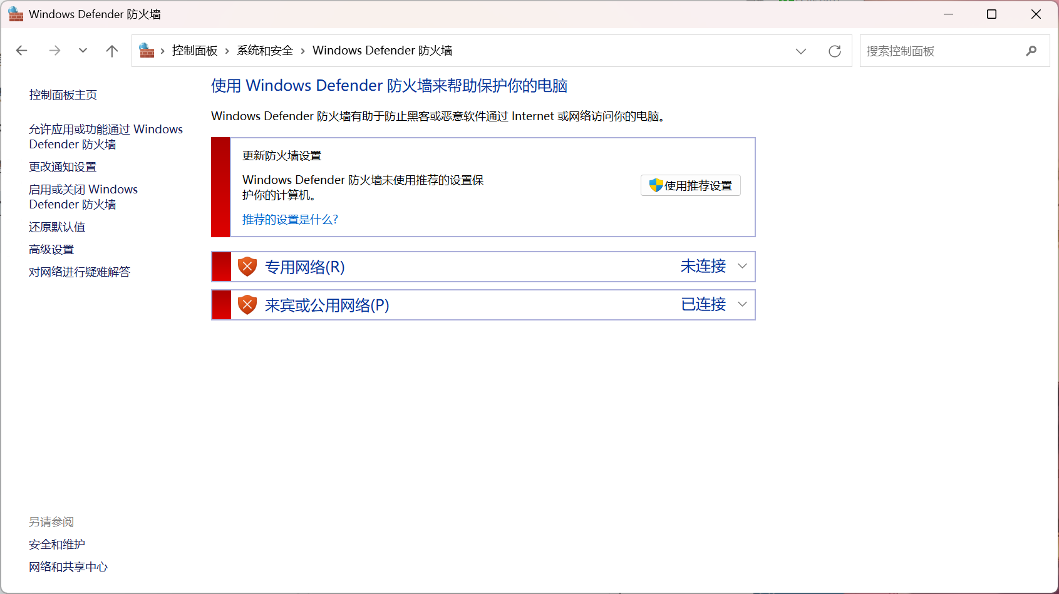Click 已连接 status text

pos(703,304)
